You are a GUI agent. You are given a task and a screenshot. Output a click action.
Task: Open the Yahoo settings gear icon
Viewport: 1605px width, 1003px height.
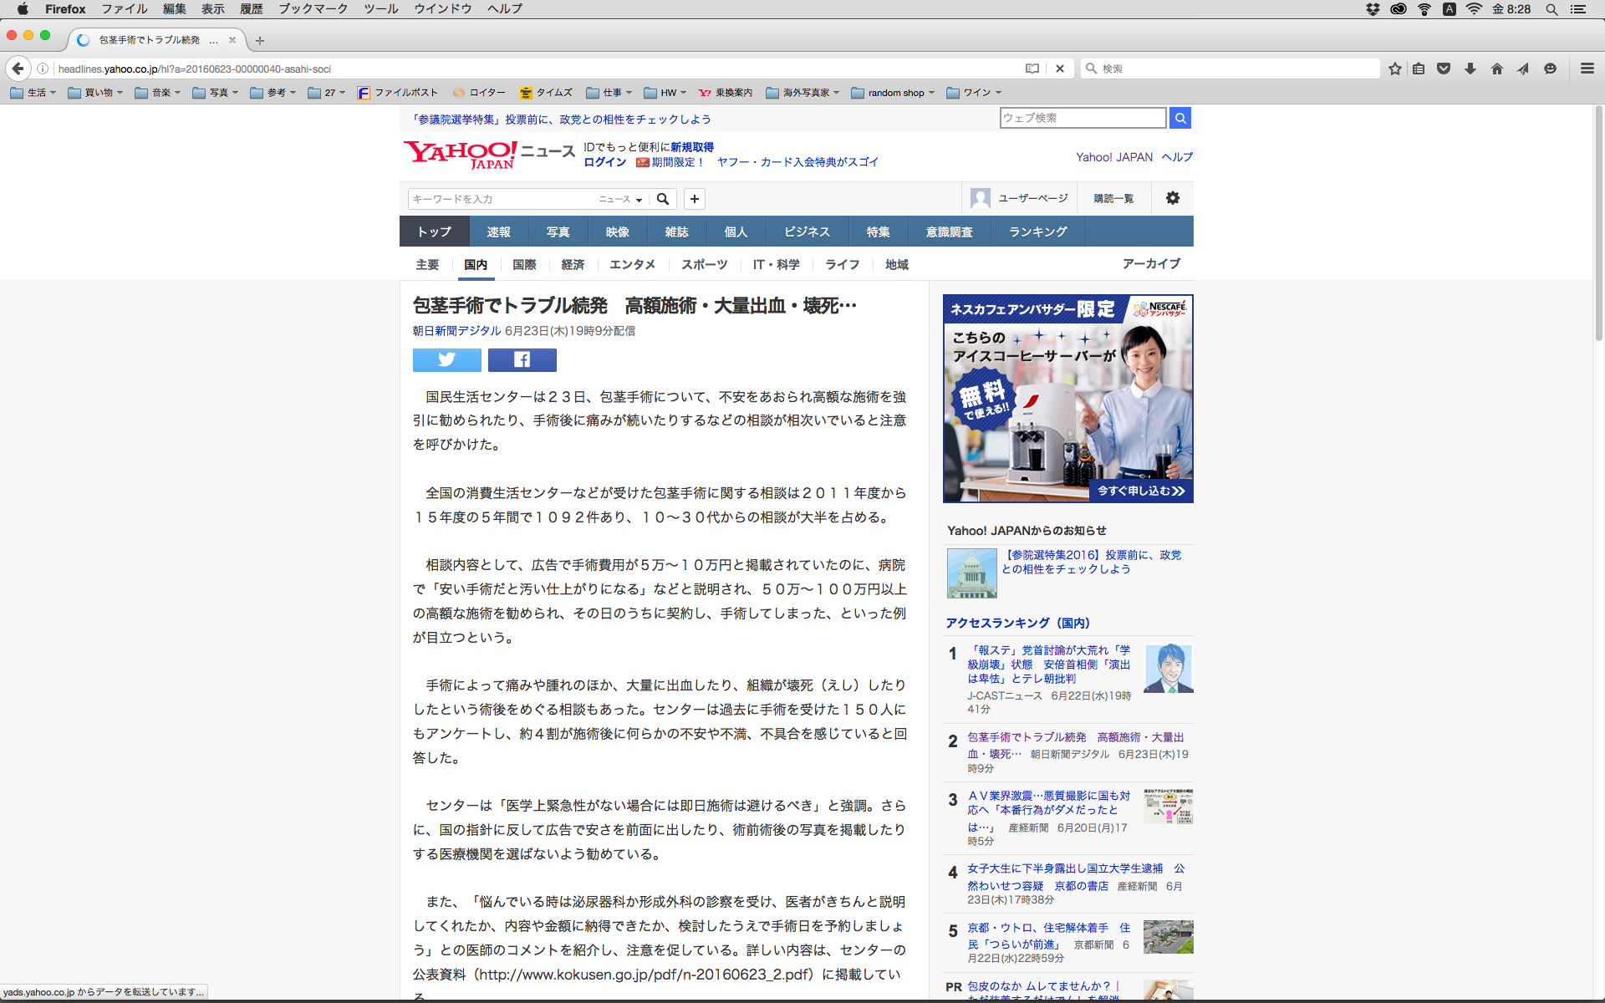tap(1172, 198)
